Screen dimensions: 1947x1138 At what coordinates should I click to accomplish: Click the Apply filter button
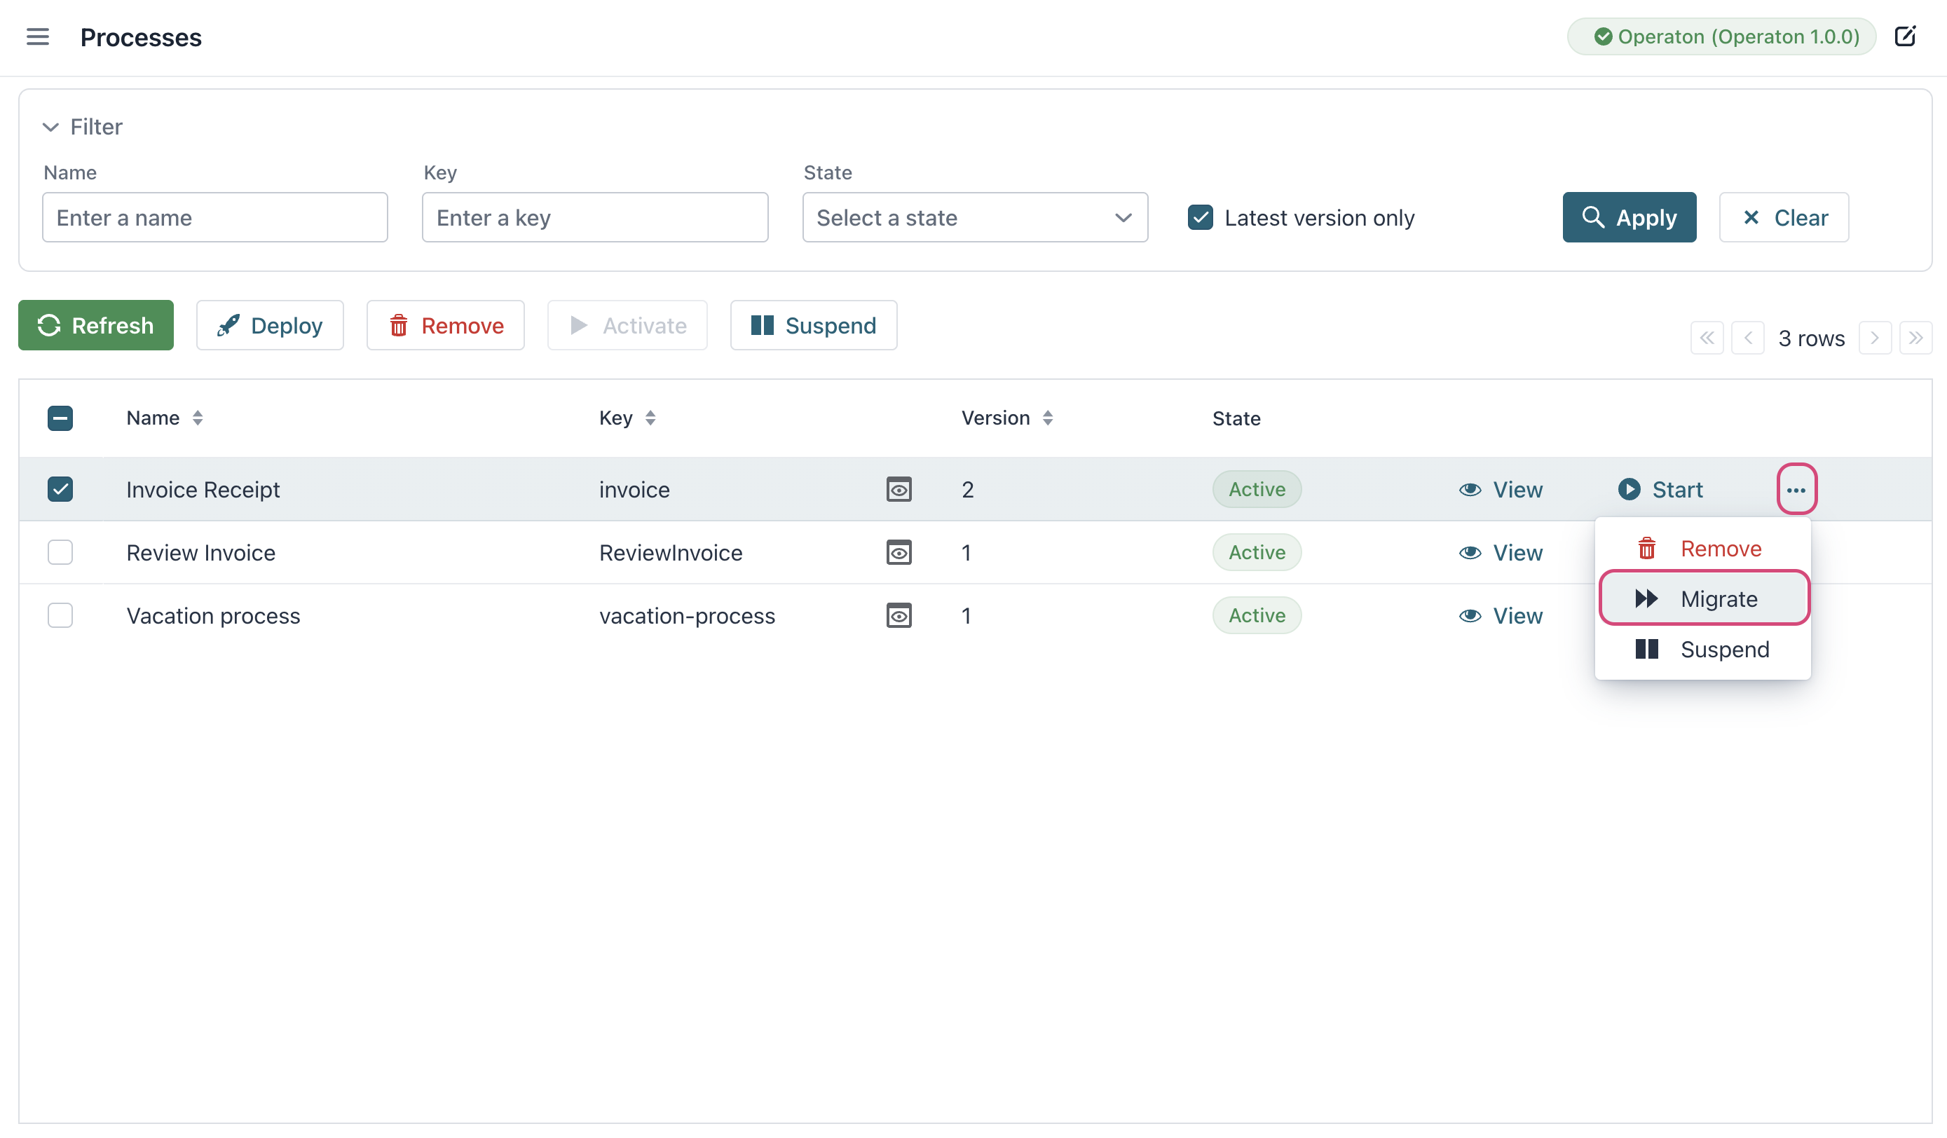point(1630,217)
